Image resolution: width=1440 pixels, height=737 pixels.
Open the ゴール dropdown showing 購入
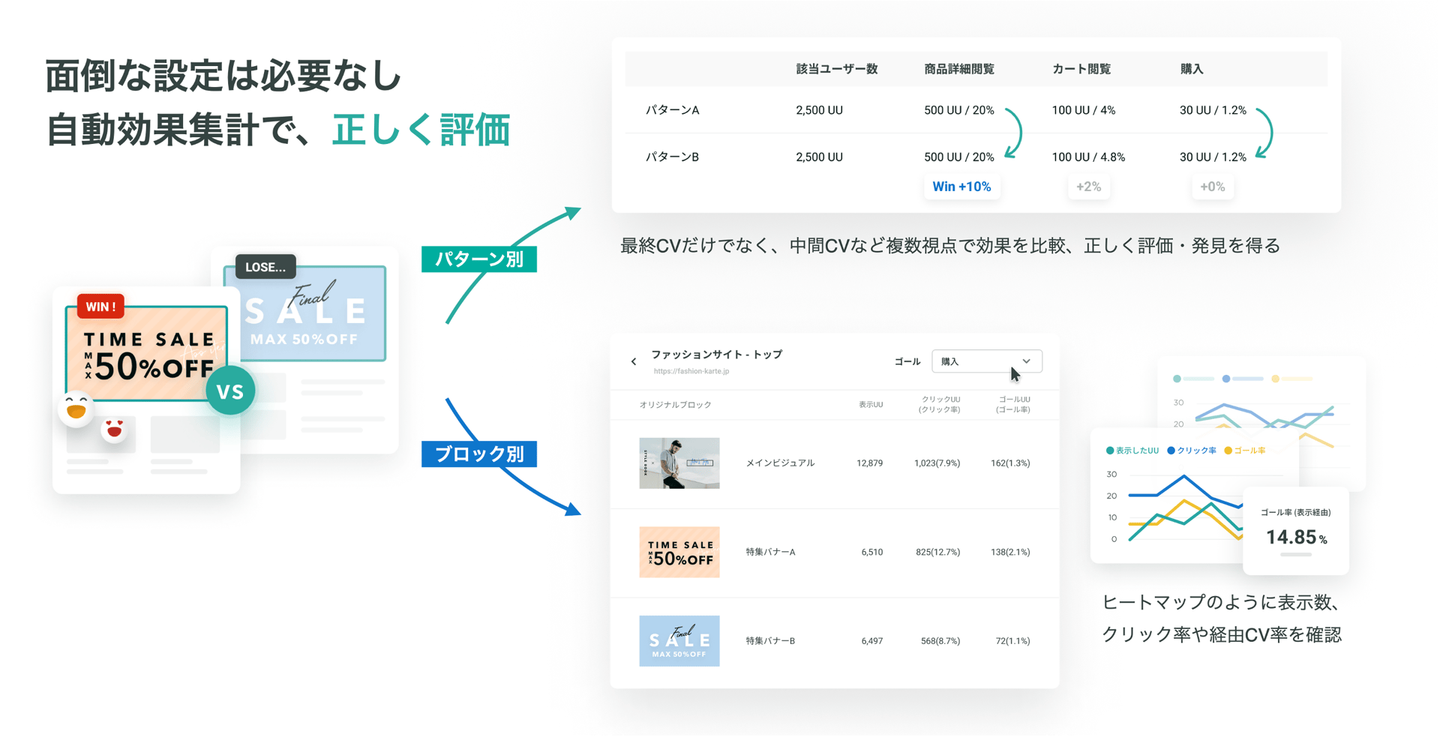coord(986,361)
